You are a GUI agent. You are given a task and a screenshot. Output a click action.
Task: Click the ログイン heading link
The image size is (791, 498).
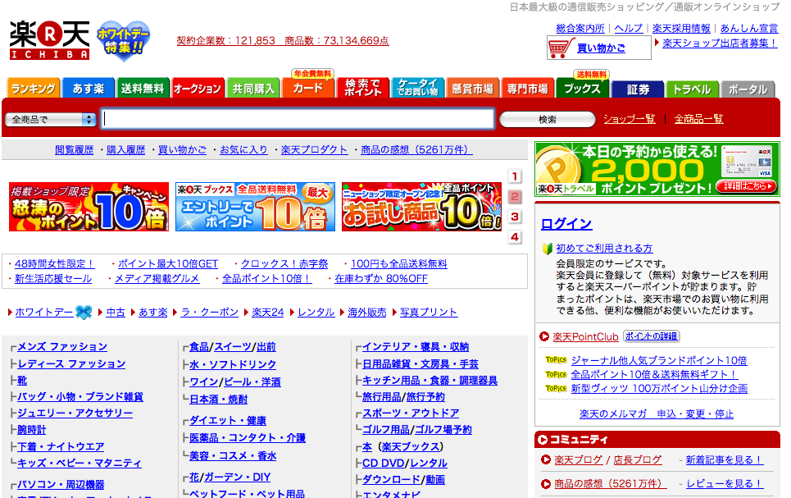[x=566, y=224]
